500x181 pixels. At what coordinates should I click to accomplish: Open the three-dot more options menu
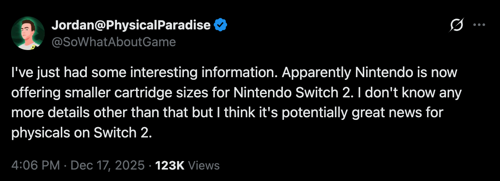click(479, 25)
